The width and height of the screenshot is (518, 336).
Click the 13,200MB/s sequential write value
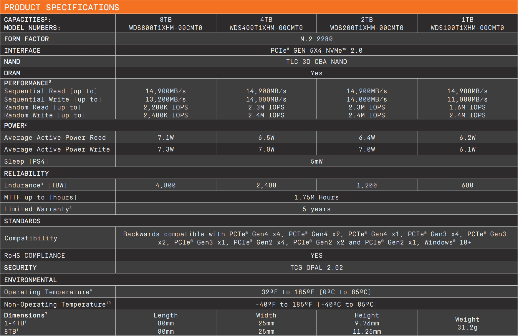pyautogui.click(x=166, y=99)
